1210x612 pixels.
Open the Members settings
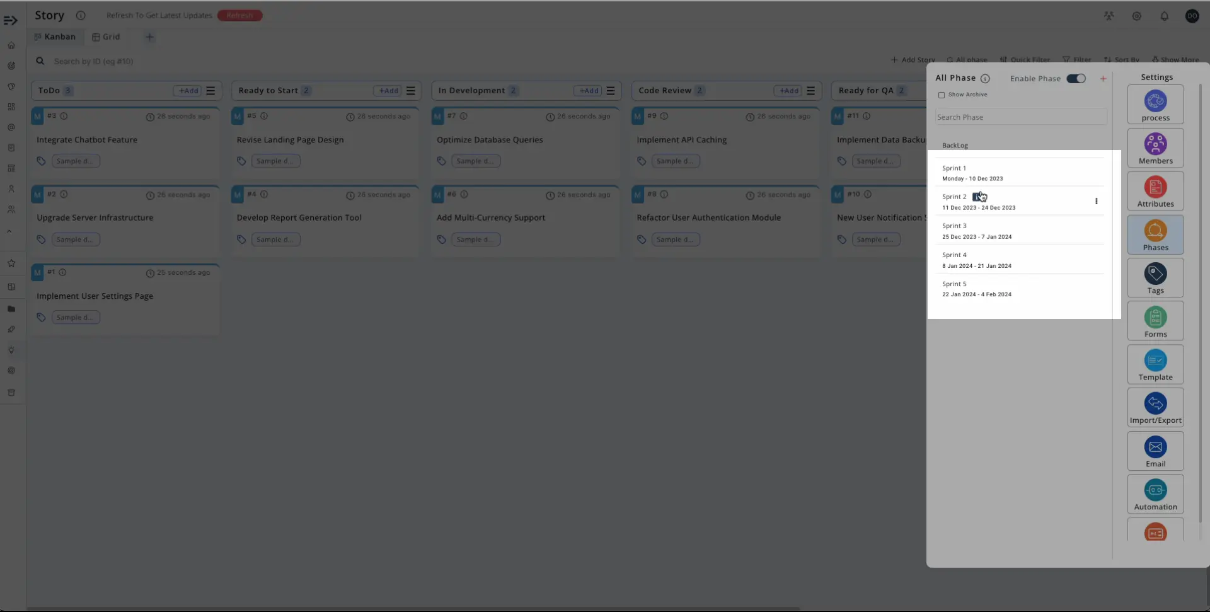pyautogui.click(x=1155, y=148)
